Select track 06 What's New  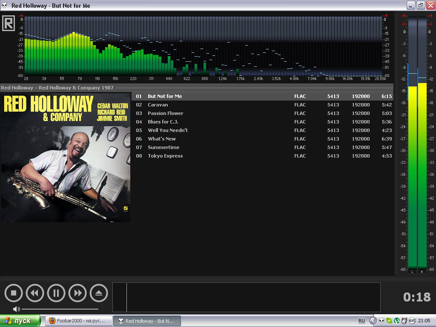262,139
